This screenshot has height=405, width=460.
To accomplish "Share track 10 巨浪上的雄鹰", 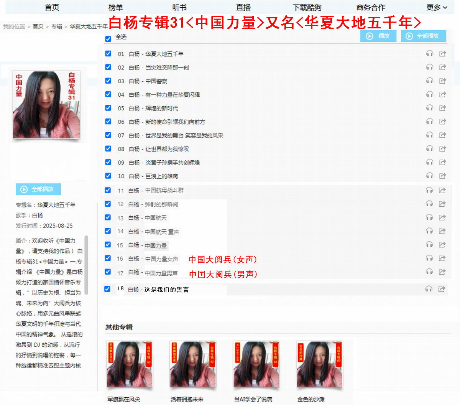I will (443, 176).
